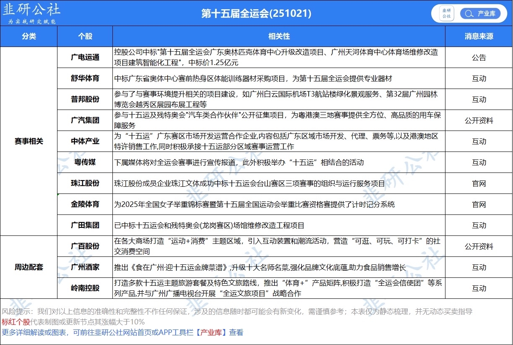This screenshot has height=345, width=513.
Task: Select the 中体产业 stock cell
Action: (x=85, y=141)
